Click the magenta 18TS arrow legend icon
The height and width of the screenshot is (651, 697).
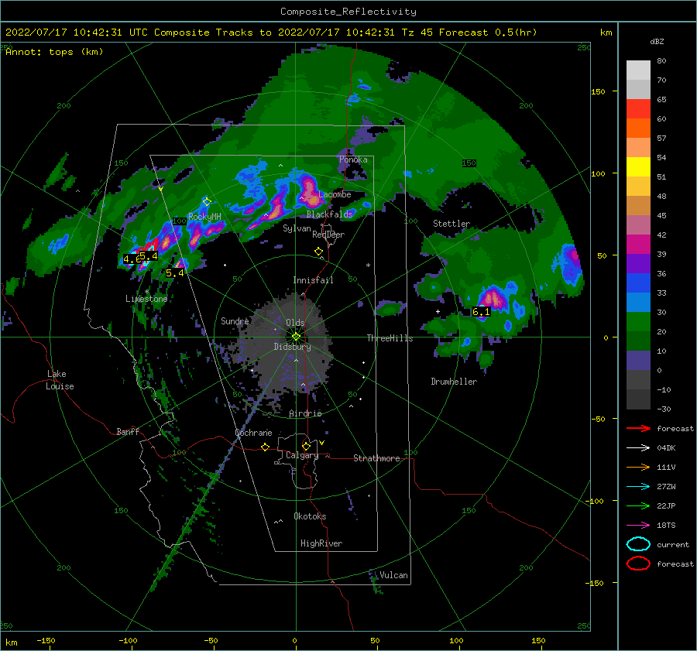(x=638, y=525)
